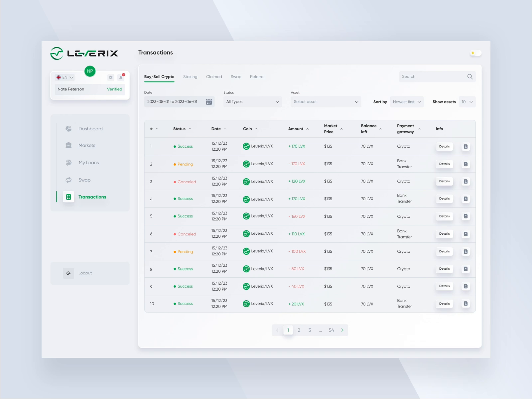Switch to the Staking tab

coord(190,77)
